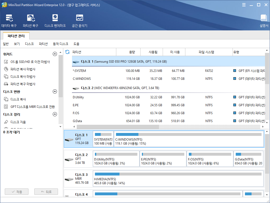270x203 pixels.
Task: Choose 디스크 지움 wipe disk
Action: click(x=15, y=122)
